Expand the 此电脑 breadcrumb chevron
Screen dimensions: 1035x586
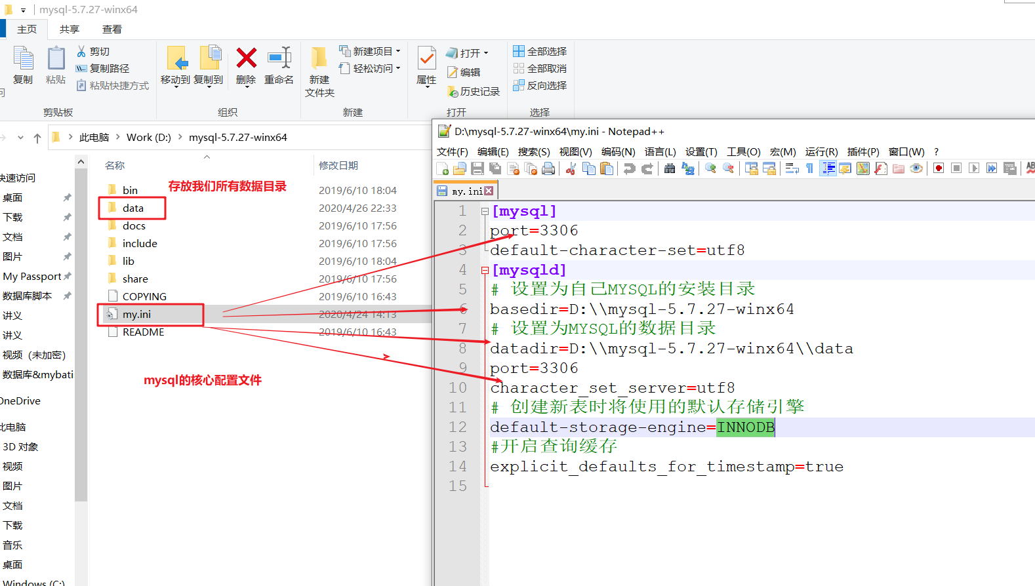[x=117, y=137]
